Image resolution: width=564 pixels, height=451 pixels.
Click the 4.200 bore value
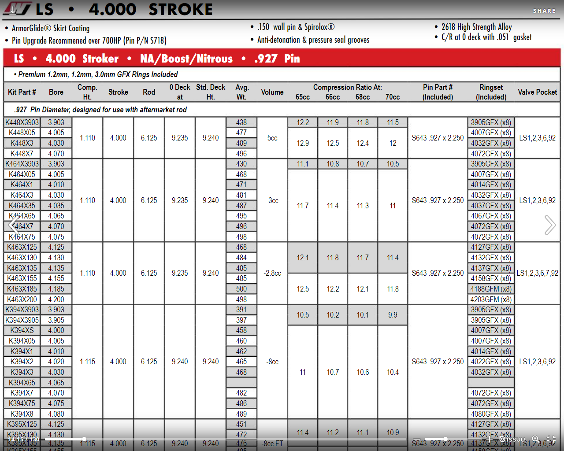click(56, 299)
